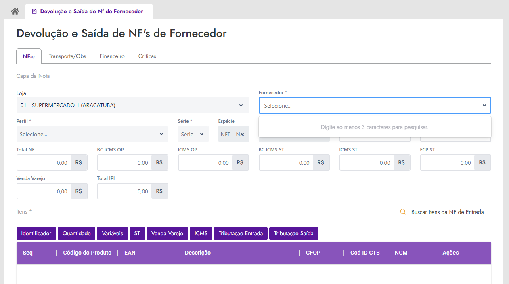Open the Série dropdown
This screenshot has width=509, height=284.
pyautogui.click(x=193, y=134)
